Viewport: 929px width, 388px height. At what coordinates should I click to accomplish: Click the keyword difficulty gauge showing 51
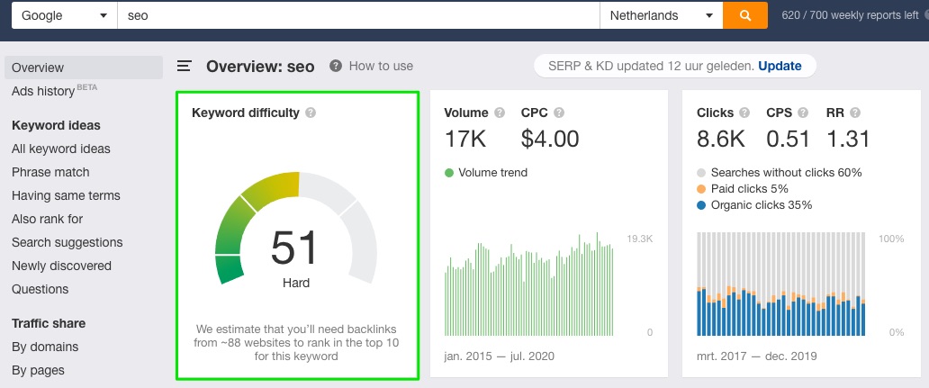pos(295,228)
